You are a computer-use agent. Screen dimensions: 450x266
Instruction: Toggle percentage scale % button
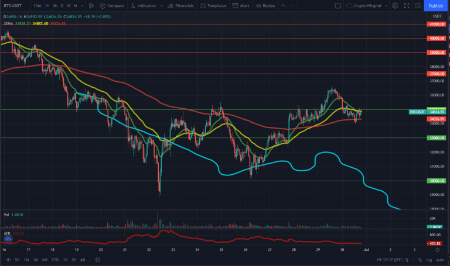point(420,260)
